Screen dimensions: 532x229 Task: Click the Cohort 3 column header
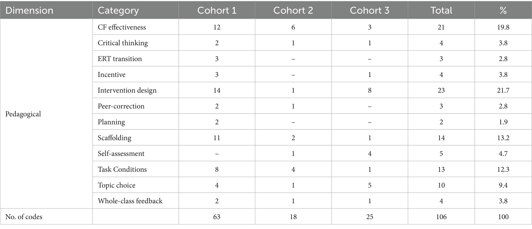click(x=369, y=10)
